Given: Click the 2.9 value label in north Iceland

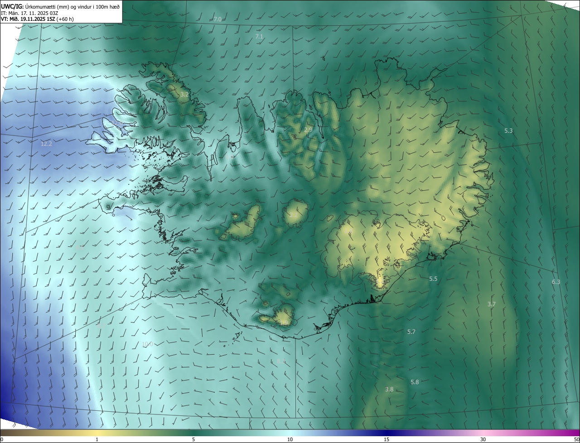Looking at the screenshot, I should click(x=308, y=130).
